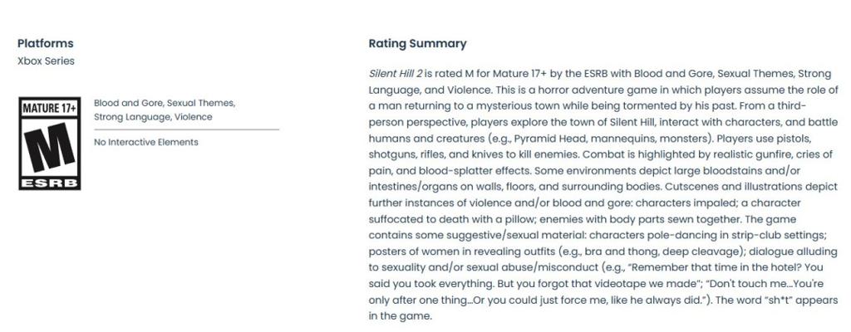Click the divider line below the content descriptors
Image resolution: width=851 pixels, height=332 pixels.
coord(186,129)
